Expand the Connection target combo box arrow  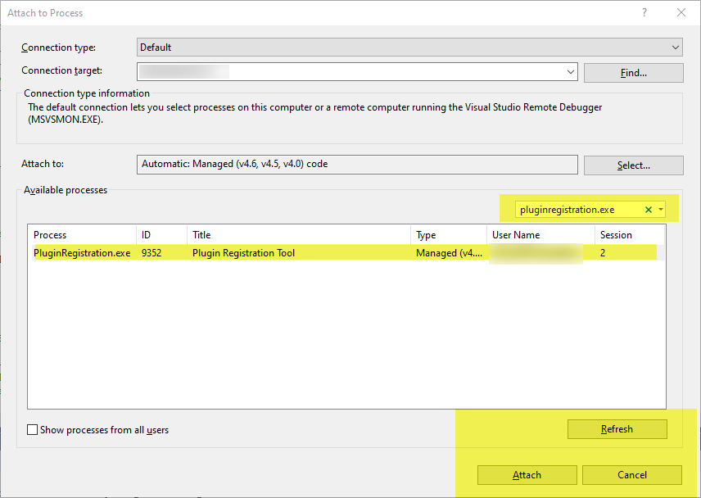coord(571,72)
